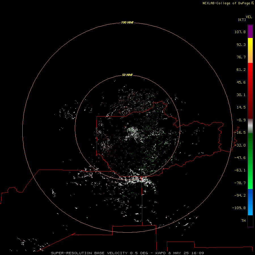The height and width of the screenshot is (255, 255).
Task: Select the SUPER-RESOLUTION BASE VELOCITY caption text
Action: 89,253
